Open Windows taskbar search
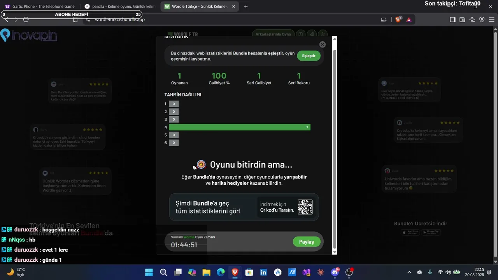This screenshot has height=280, width=498. (x=163, y=272)
